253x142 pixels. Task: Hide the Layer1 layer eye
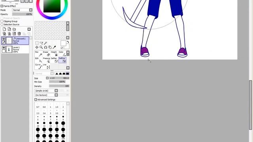pyautogui.click(x=4, y=47)
